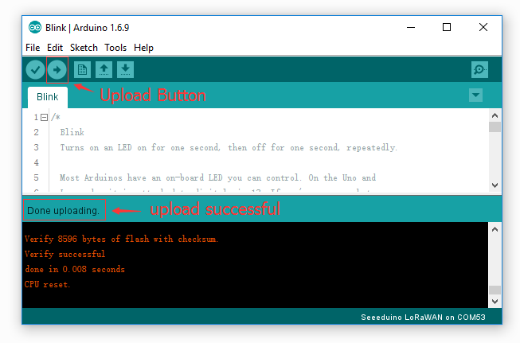The height and width of the screenshot is (343, 520).
Task: Open the File menu
Action: [x=33, y=48]
